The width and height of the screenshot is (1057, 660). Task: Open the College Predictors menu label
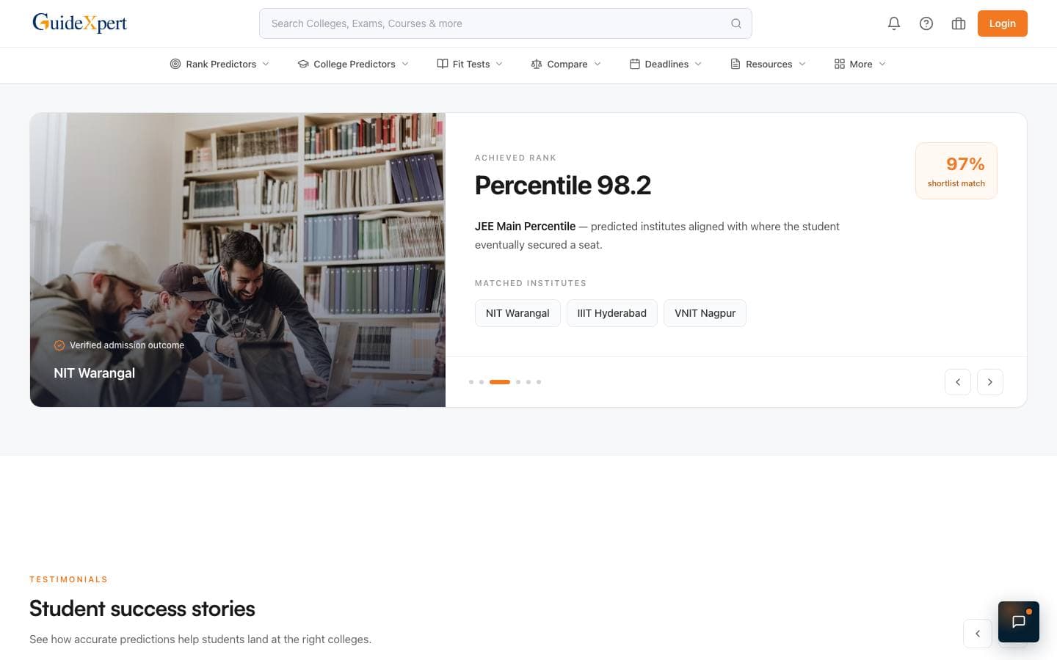(x=355, y=64)
